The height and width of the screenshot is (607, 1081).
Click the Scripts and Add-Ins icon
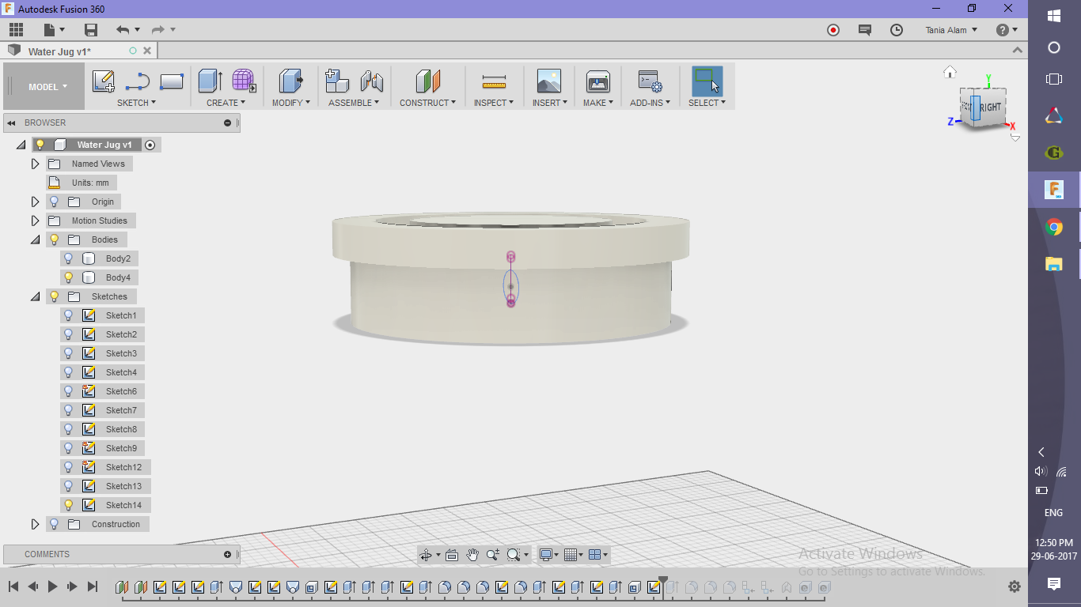coord(650,81)
